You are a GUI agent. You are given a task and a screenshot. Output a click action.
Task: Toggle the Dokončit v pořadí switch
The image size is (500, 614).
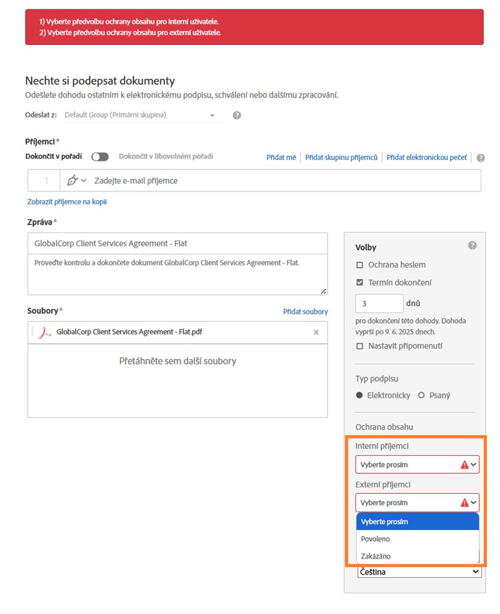click(x=100, y=157)
